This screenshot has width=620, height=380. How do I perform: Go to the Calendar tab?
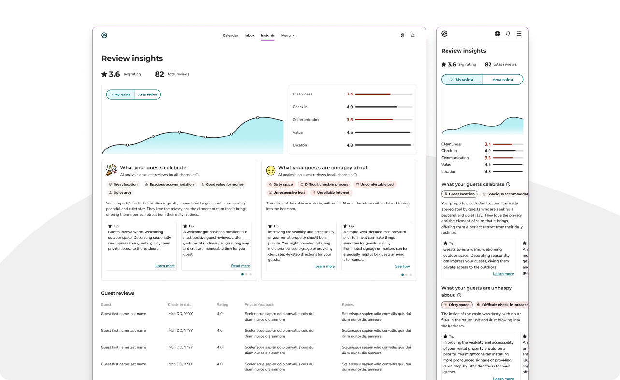click(231, 35)
